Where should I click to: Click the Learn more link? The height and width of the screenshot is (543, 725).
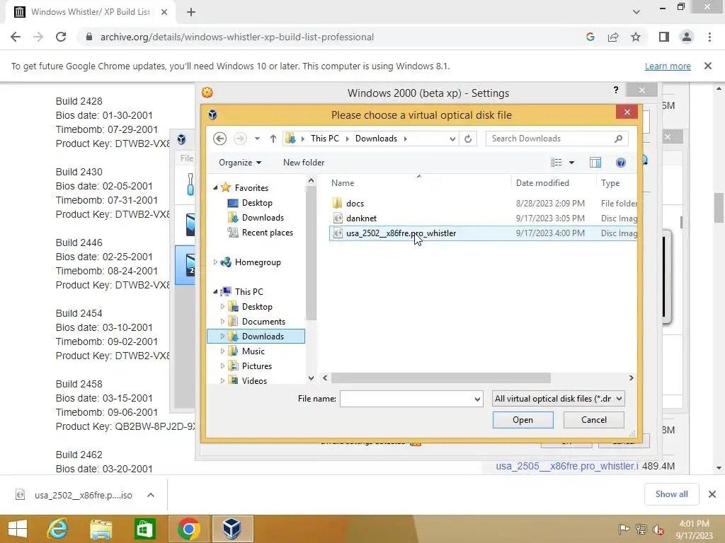[x=668, y=66]
